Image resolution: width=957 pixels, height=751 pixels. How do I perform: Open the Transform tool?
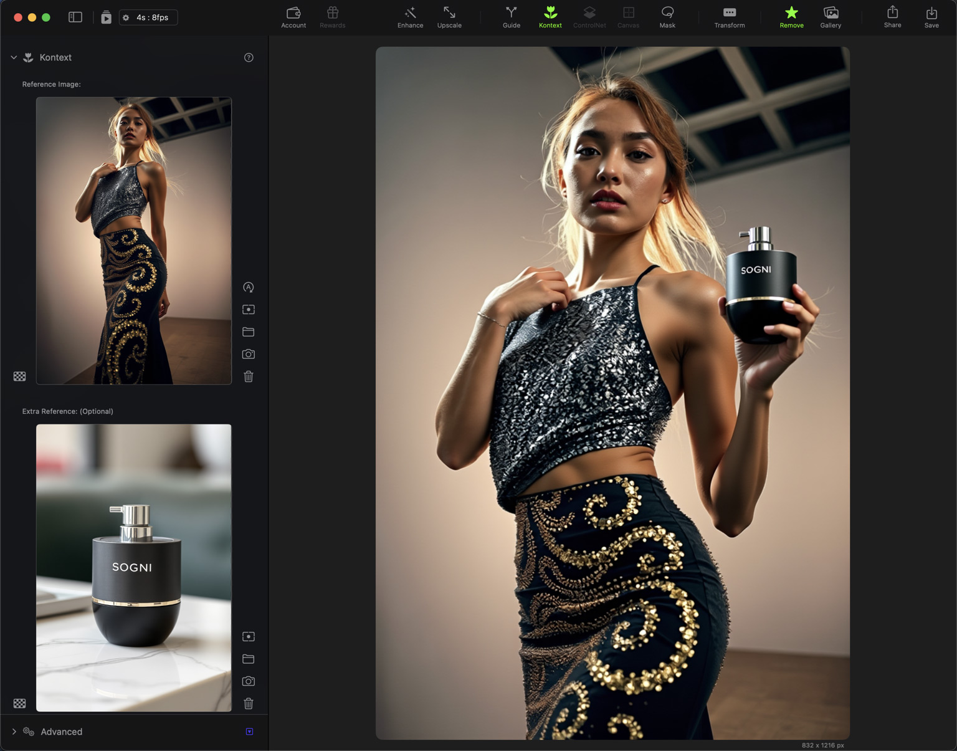coord(729,17)
